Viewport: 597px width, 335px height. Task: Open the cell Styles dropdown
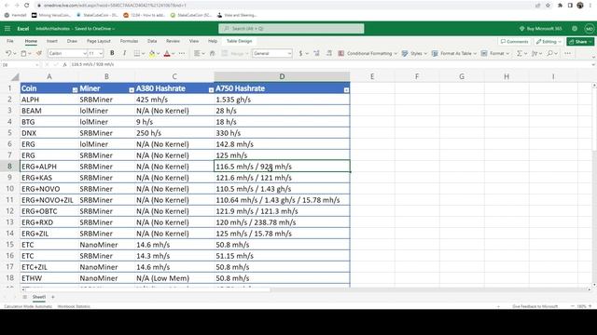(414, 54)
